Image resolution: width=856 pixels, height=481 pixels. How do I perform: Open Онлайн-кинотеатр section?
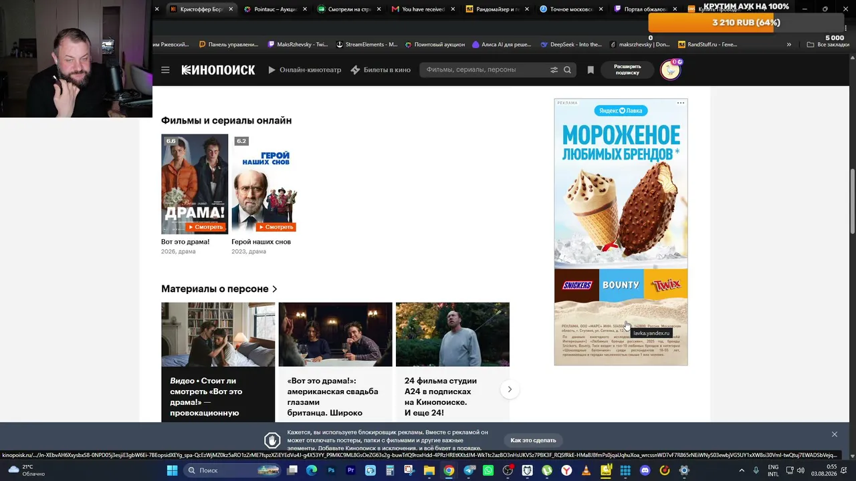(305, 69)
